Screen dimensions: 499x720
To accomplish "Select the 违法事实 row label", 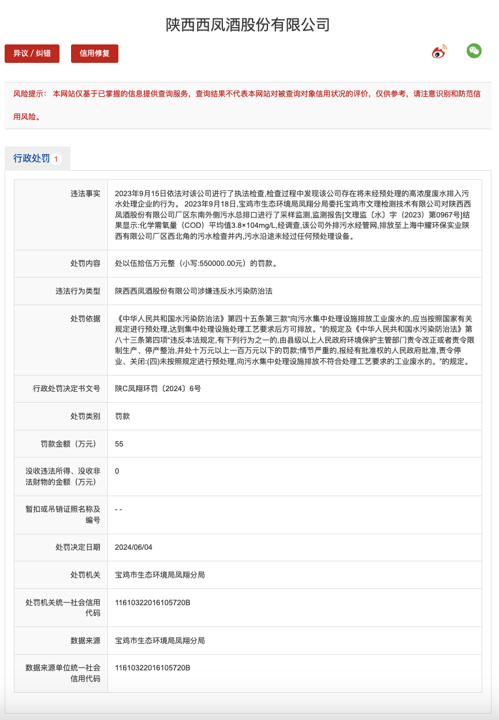I will pyautogui.click(x=85, y=194).
